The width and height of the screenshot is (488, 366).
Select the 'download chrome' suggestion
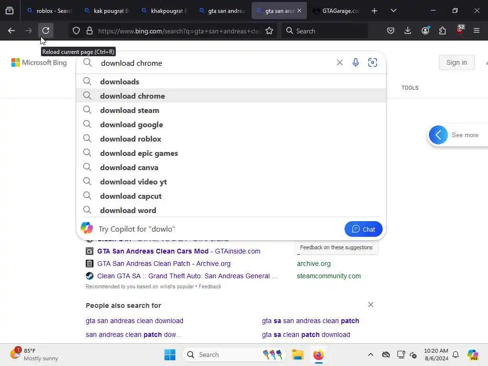click(231, 96)
